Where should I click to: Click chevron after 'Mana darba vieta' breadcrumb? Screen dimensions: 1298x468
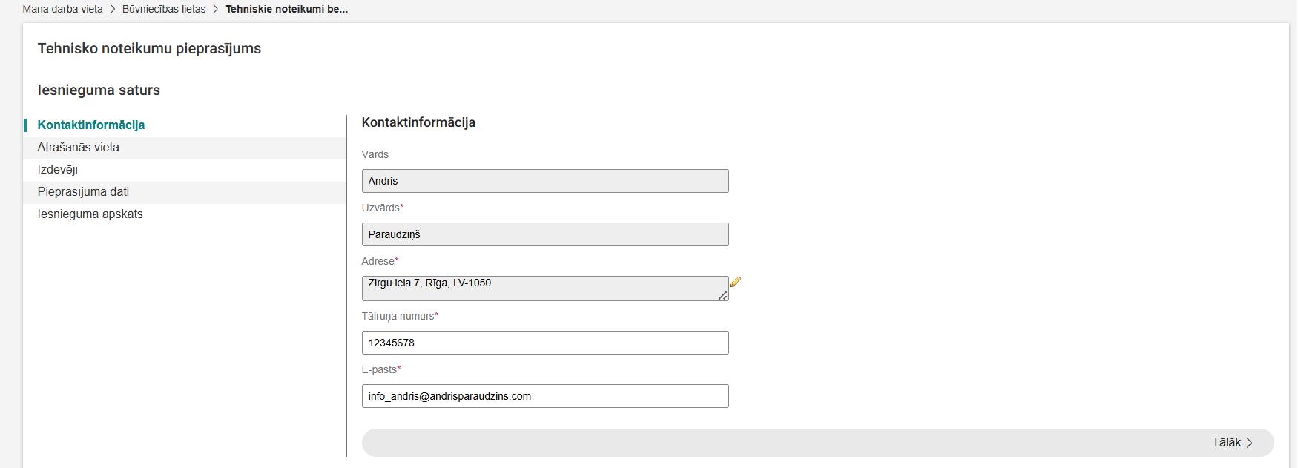[113, 9]
